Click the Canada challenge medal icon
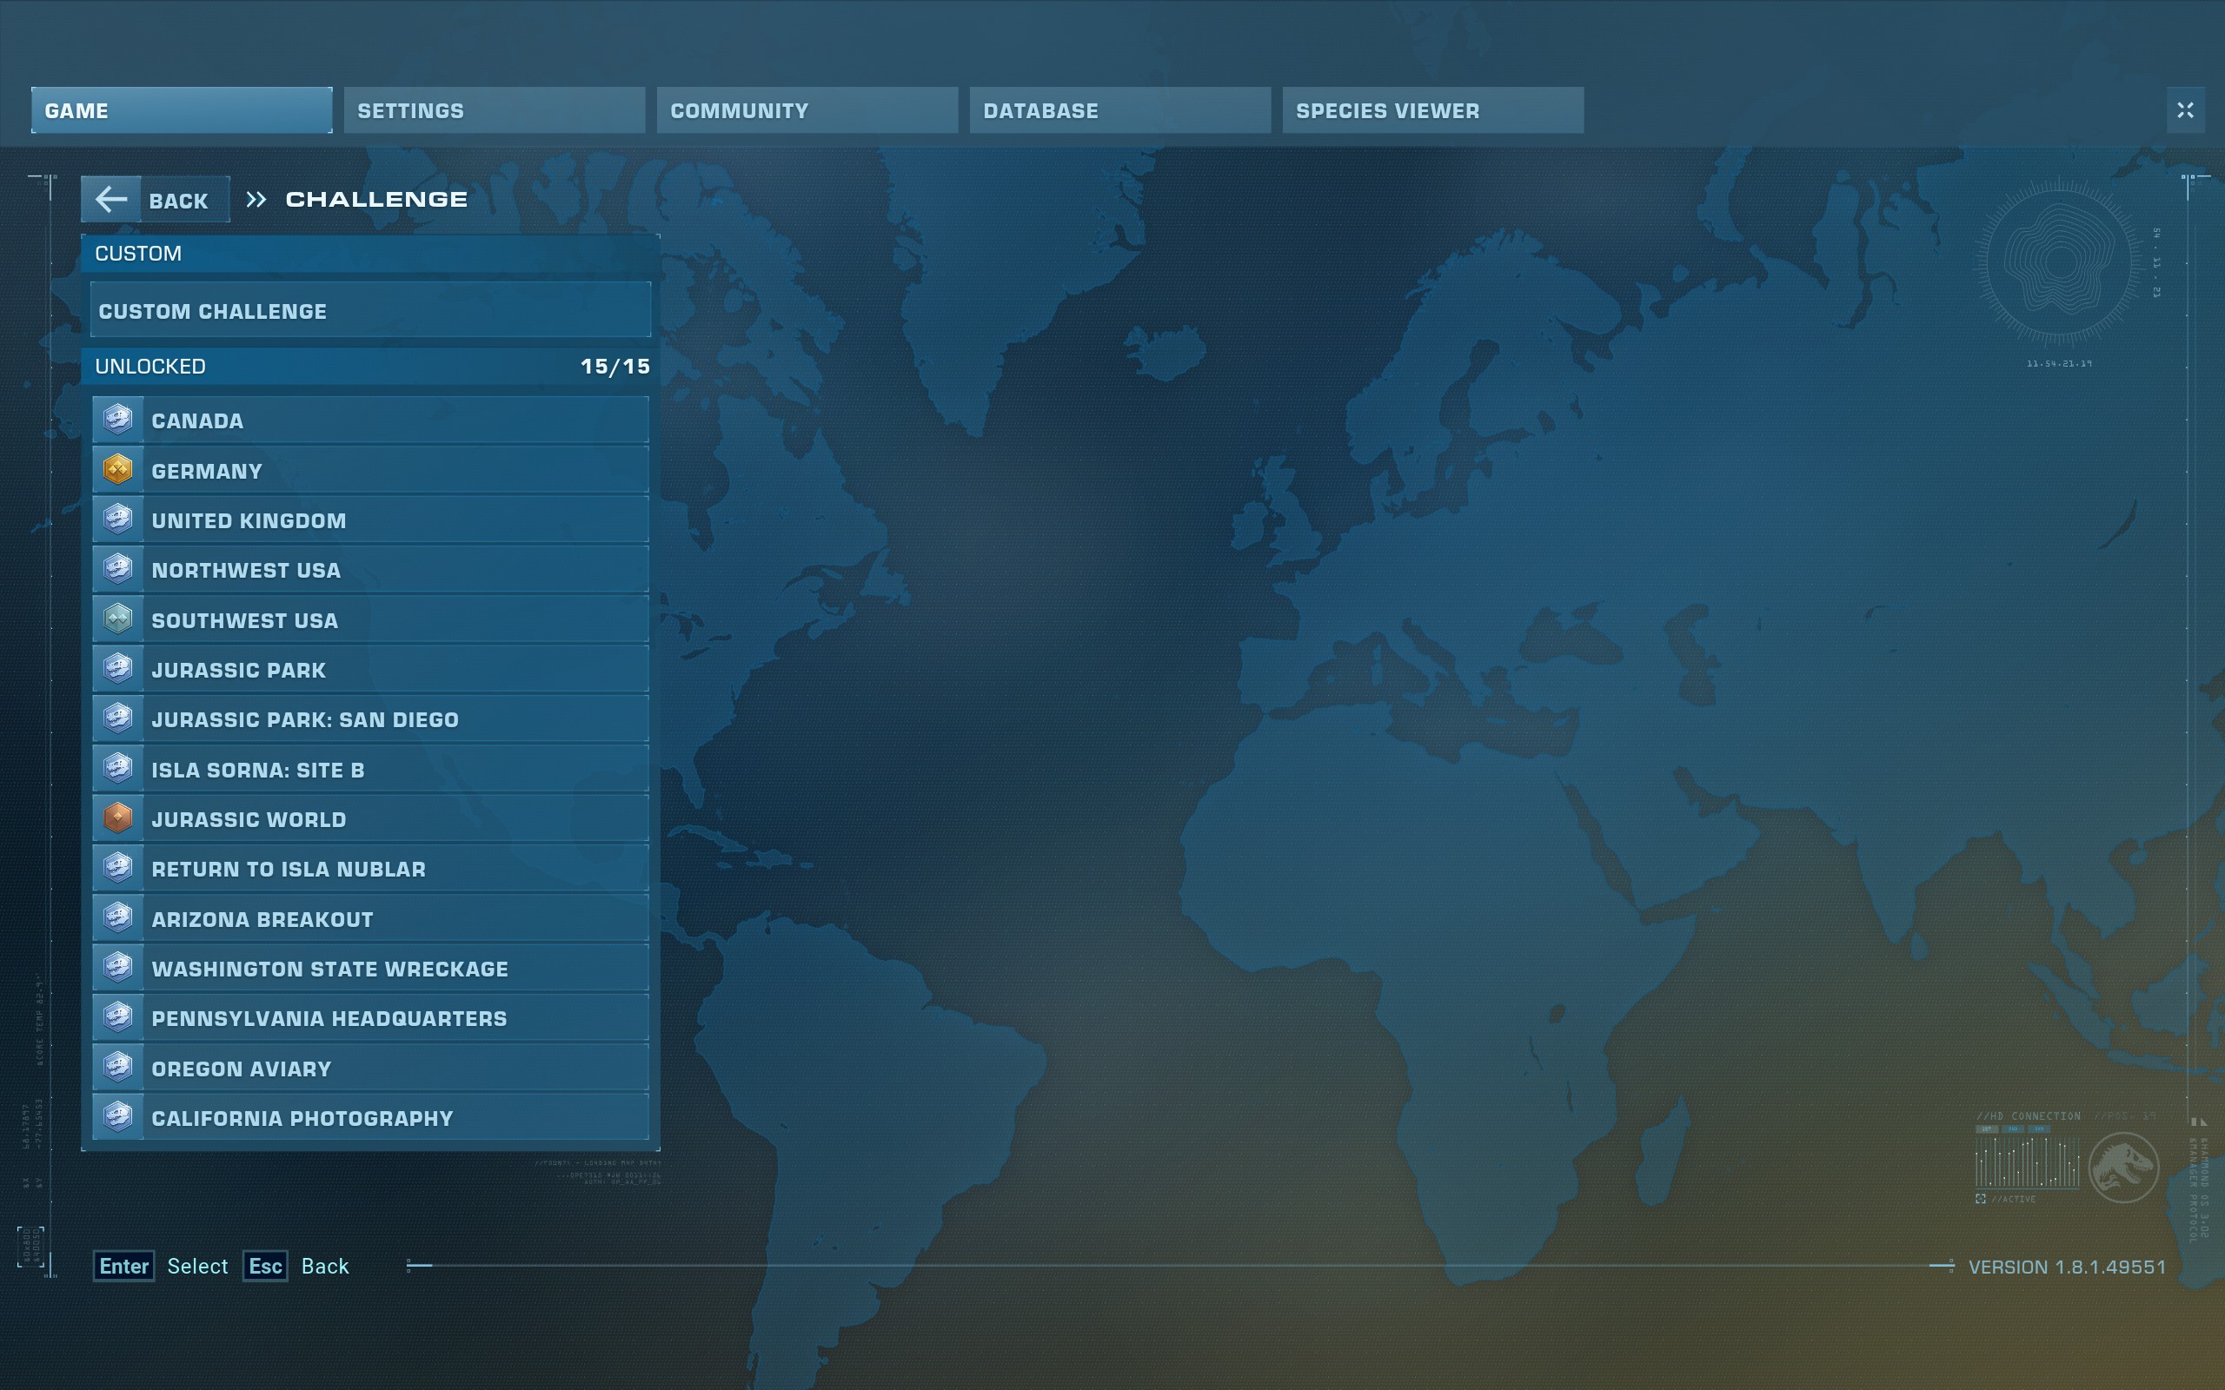Image resolution: width=2225 pixels, height=1390 pixels. tap(117, 420)
